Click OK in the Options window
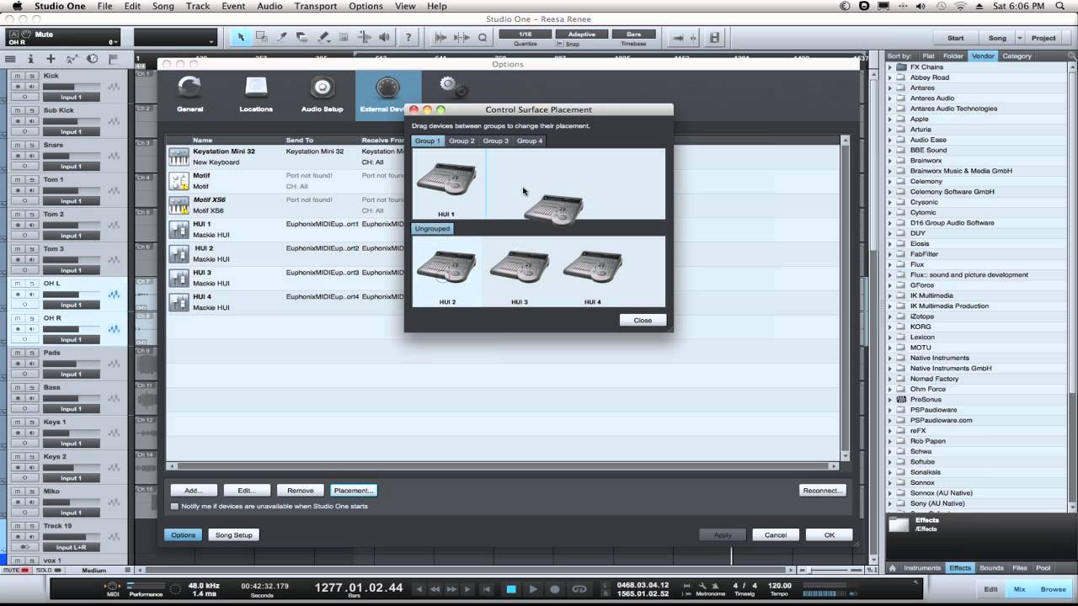 pos(829,534)
